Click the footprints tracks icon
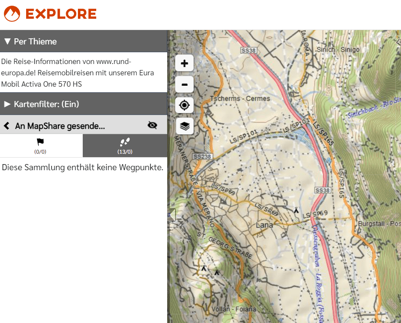This screenshot has width=401, height=323. pyautogui.click(x=125, y=142)
